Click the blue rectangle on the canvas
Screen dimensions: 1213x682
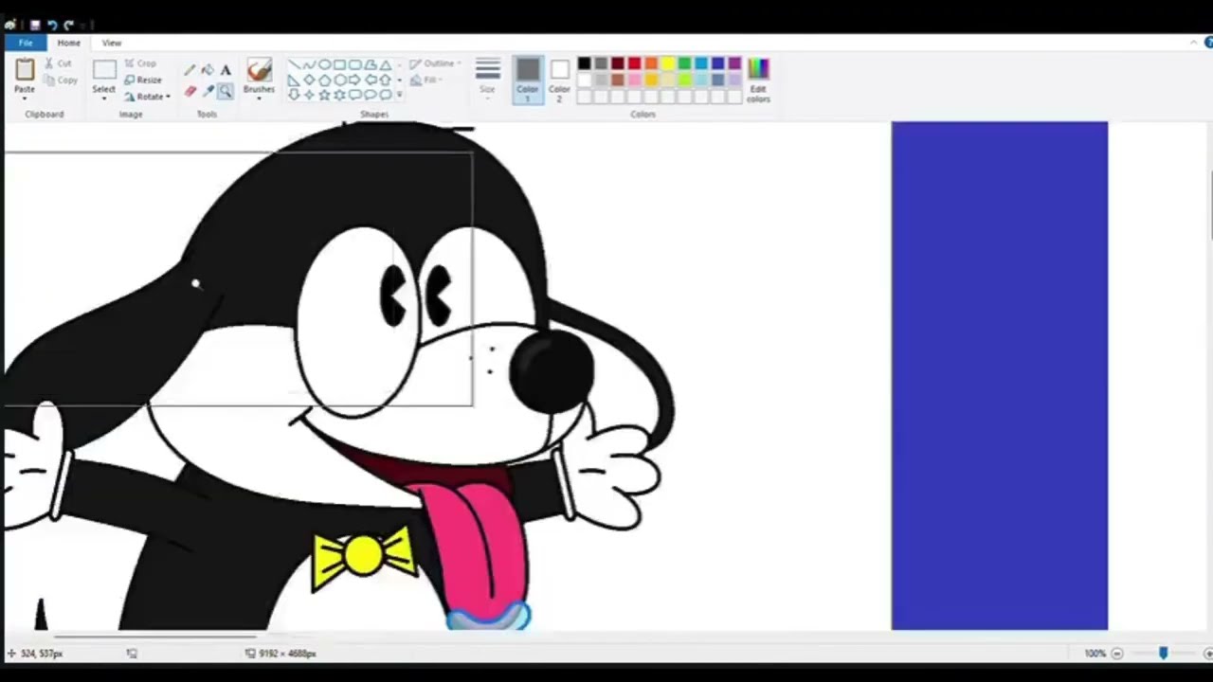click(x=999, y=375)
